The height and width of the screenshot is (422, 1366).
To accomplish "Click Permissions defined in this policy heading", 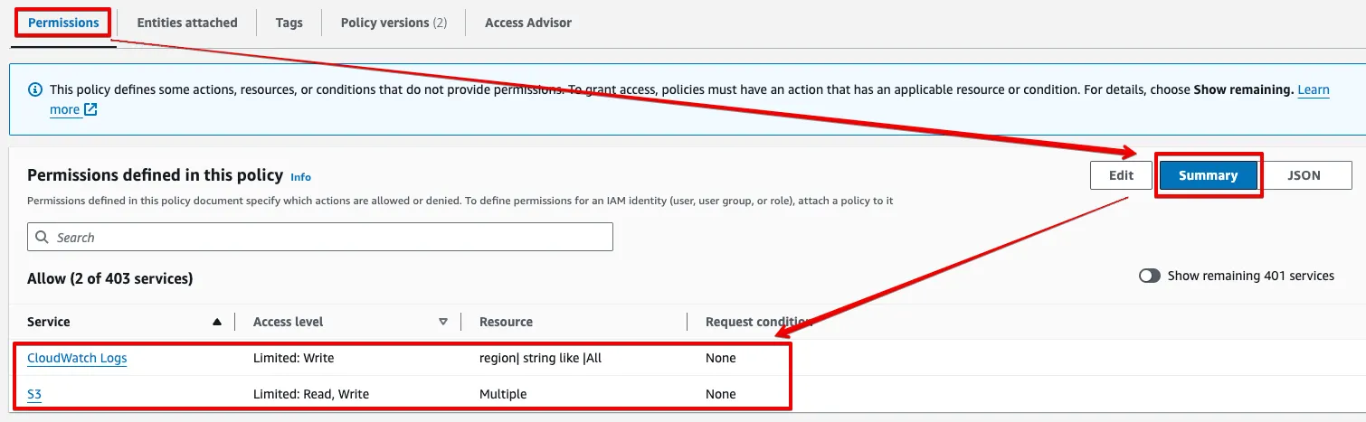I will tap(156, 175).
